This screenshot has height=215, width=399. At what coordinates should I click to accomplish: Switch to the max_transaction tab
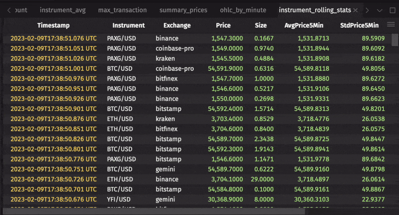122,10
